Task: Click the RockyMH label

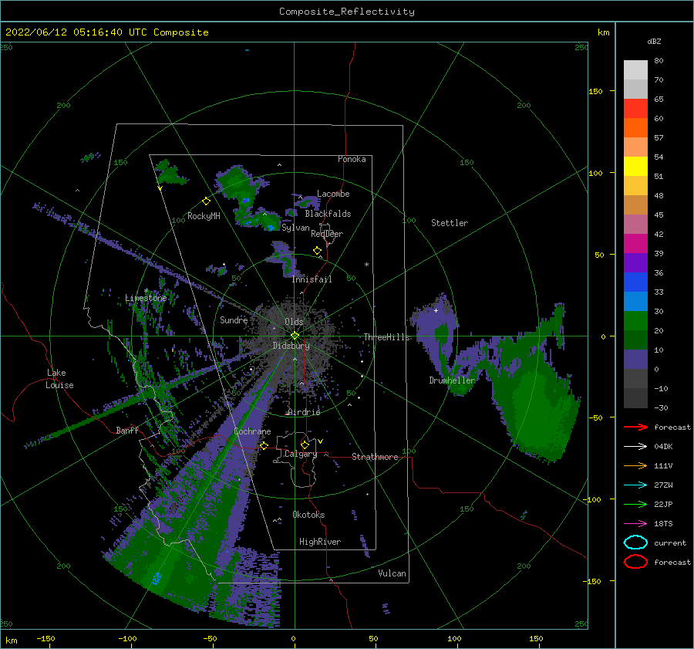Action: pyautogui.click(x=204, y=216)
